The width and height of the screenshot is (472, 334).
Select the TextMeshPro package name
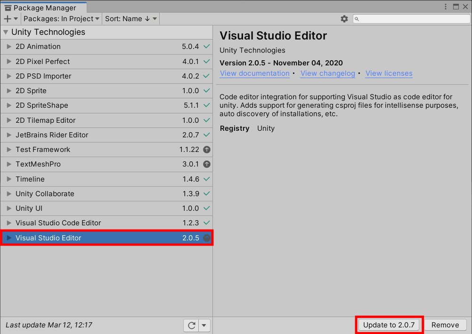38,164
